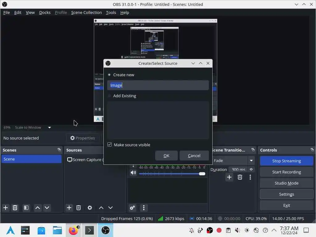Add a new scene with plus icon
Image resolution: width=316 pixels, height=237 pixels.
[x=6, y=208]
